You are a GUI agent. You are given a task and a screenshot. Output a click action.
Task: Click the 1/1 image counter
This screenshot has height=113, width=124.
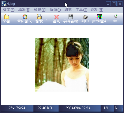pos(106,108)
